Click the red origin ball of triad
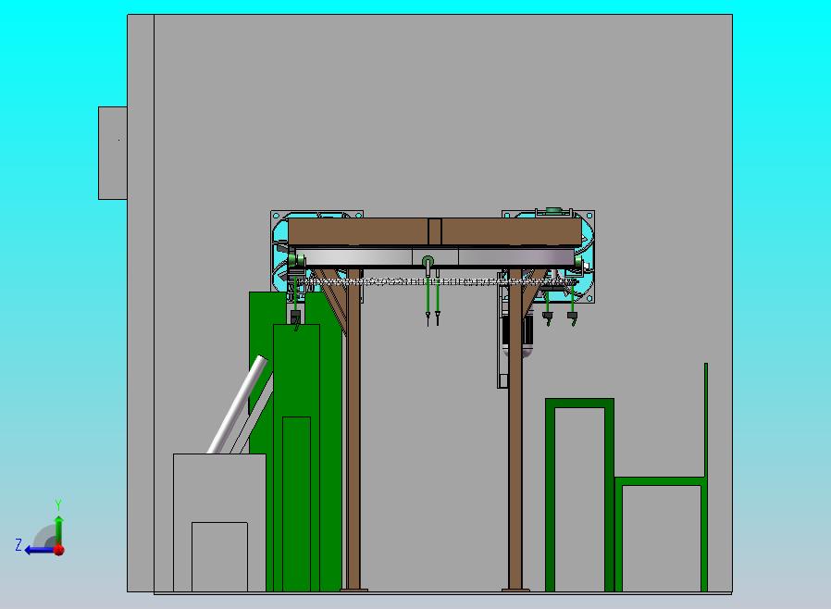Screen dimensions: 831x609 click(59, 550)
